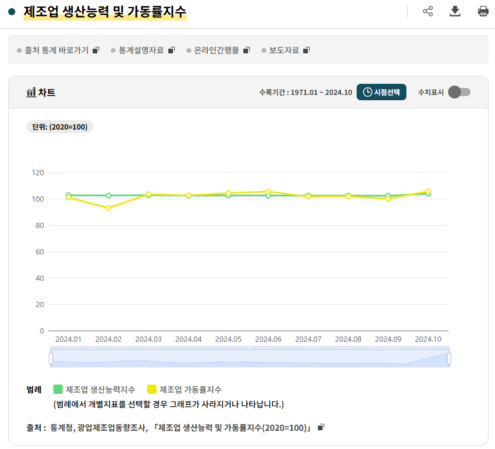Click the yellow 2024.06 data point
Screen dimensions: 495x449
coord(269,192)
